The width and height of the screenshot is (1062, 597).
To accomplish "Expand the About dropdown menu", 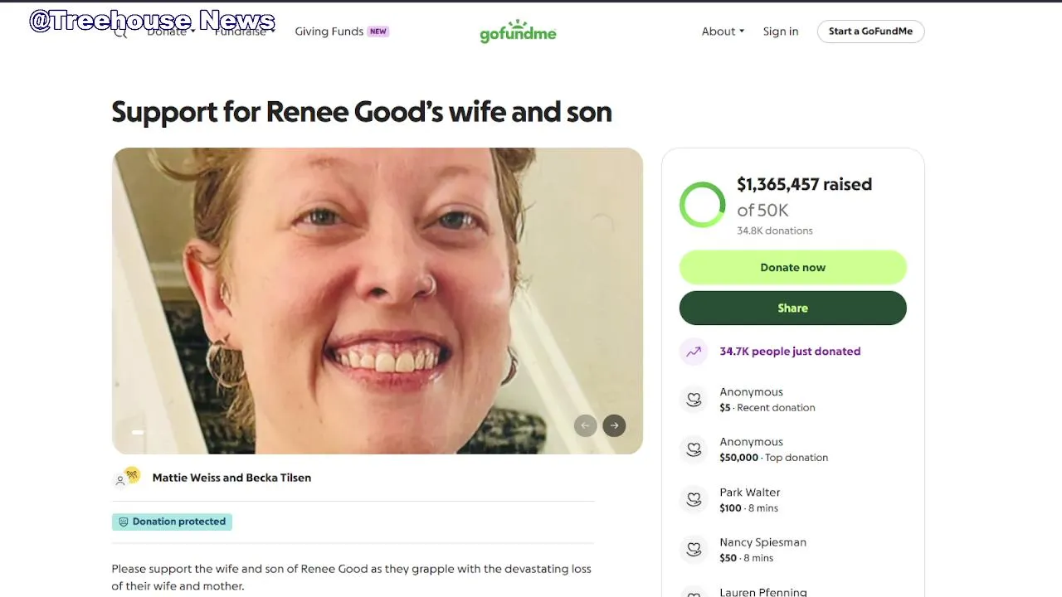I will (x=723, y=32).
